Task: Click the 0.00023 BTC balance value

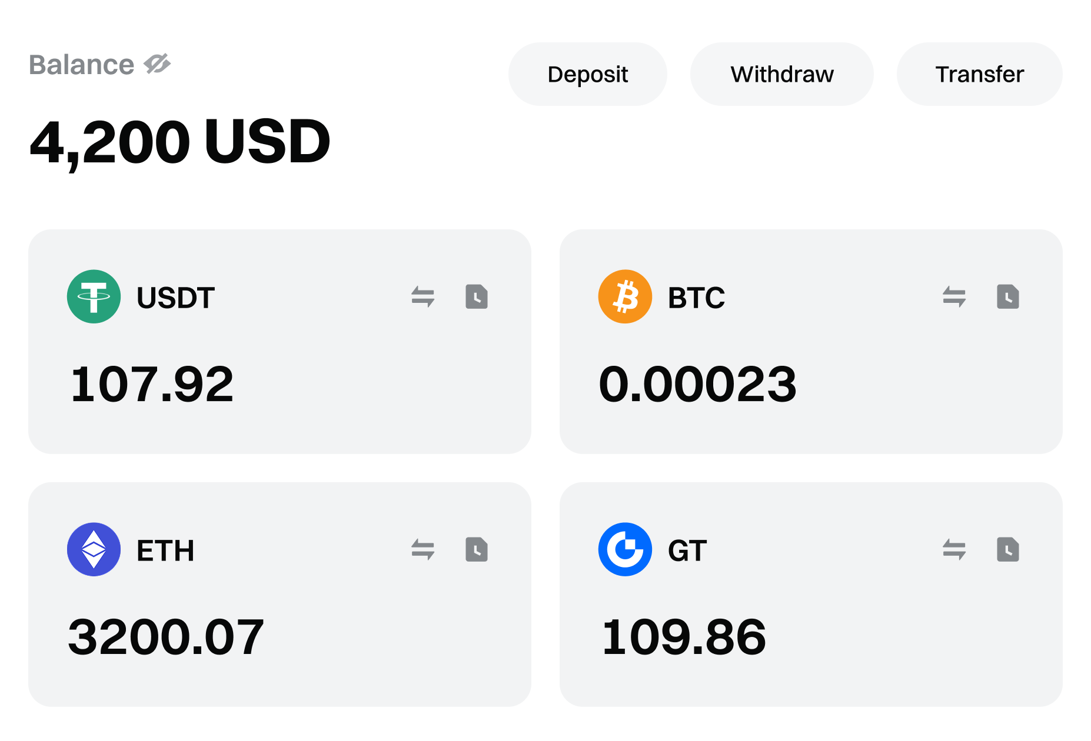Action: point(697,384)
